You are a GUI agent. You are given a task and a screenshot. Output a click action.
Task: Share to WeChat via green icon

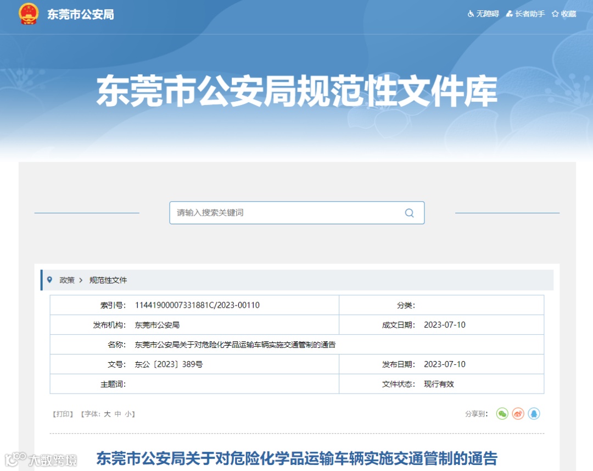502,414
